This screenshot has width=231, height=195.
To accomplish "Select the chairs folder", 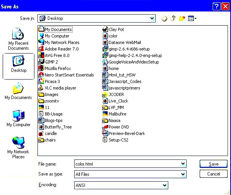I will point(47,140).
